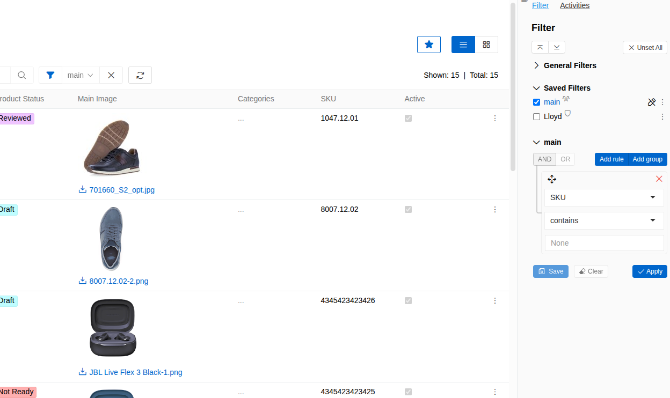Collapse the Saved Filters section
This screenshot has height=398, width=670.
(562, 88)
